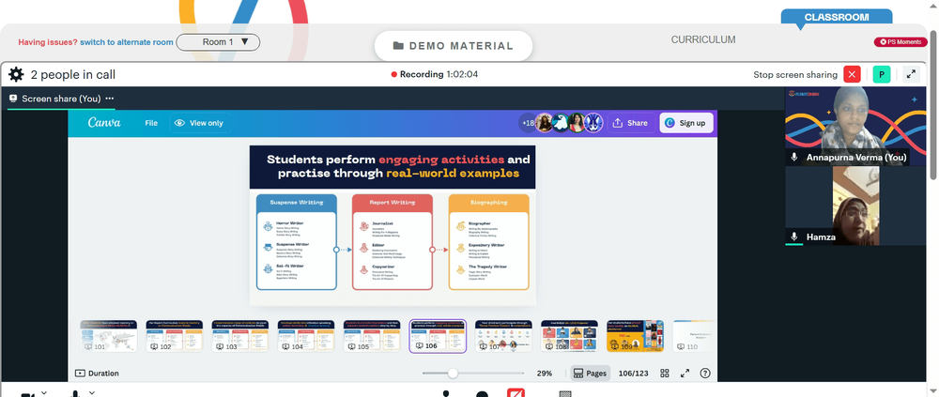Select slide thumbnail 102
The width and height of the screenshot is (939, 397).
tap(175, 336)
